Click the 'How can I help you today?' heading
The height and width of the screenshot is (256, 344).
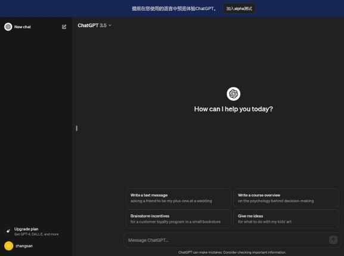(x=234, y=109)
